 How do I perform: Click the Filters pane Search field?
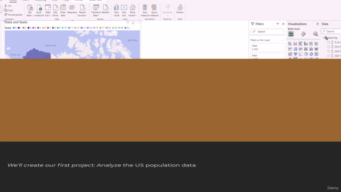click(267, 31)
